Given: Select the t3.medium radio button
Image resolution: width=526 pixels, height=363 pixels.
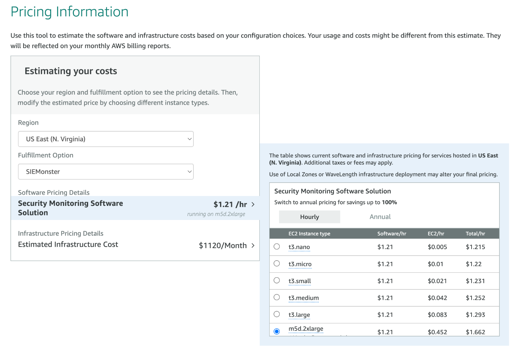Looking at the screenshot, I should click(x=277, y=298).
